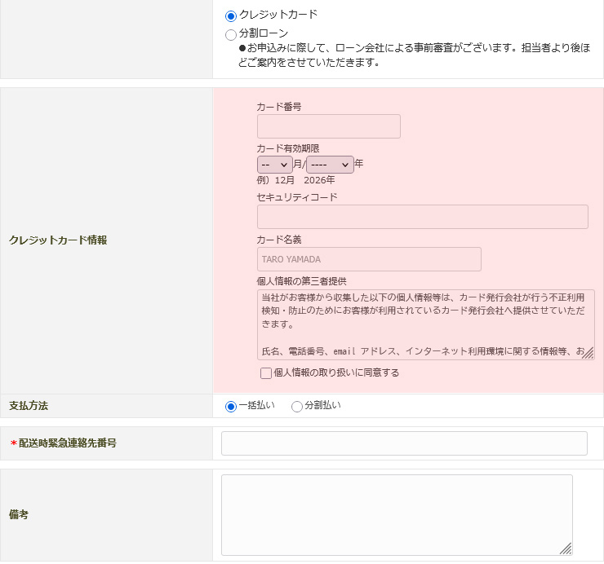Viewport: 604px width, 564px height.
Task: Click the 個人情報の第三者提供 heading
Action: [302, 281]
